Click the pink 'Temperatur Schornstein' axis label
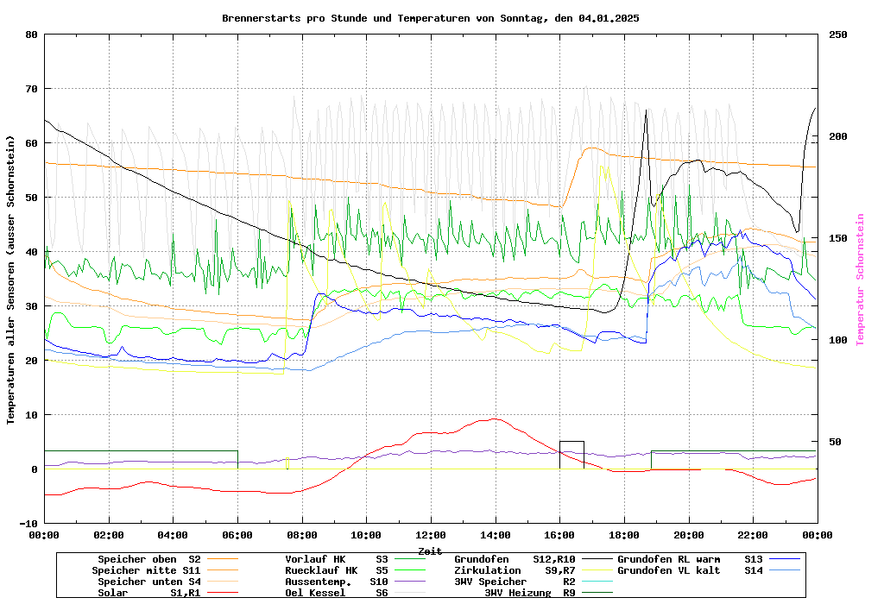 coord(860,280)
